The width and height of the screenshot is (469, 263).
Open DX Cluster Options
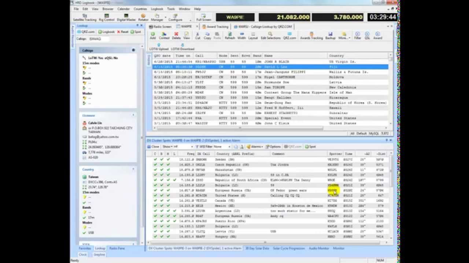click(273, 147)
